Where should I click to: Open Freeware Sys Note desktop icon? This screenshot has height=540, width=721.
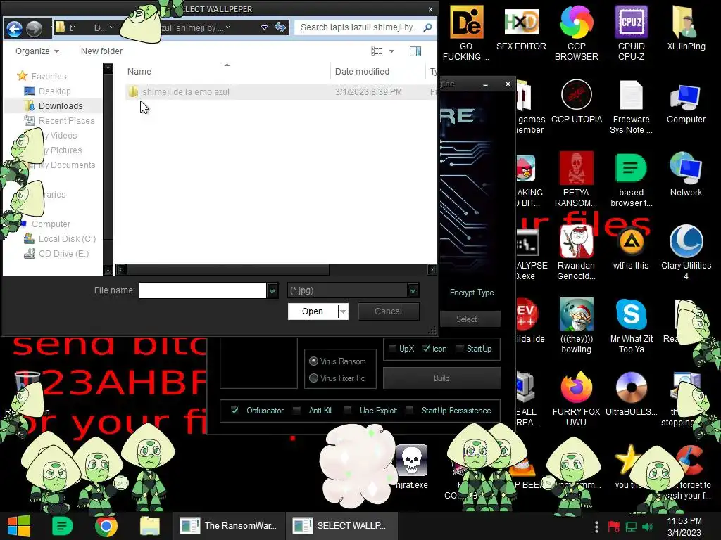pos(631,107)
